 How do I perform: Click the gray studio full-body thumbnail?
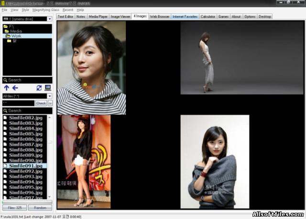tap(242, 58)
